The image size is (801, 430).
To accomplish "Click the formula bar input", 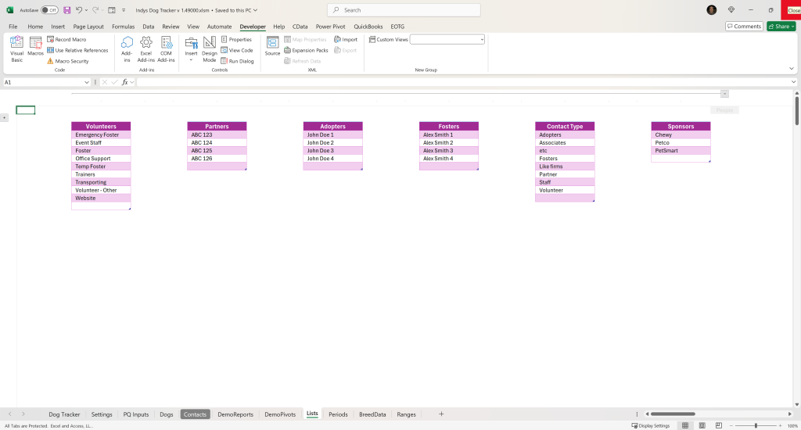I will click(462, 82).
